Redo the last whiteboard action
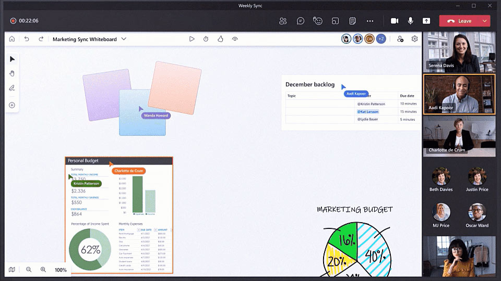This screenshot has height=281, width=501. point(41,39)
